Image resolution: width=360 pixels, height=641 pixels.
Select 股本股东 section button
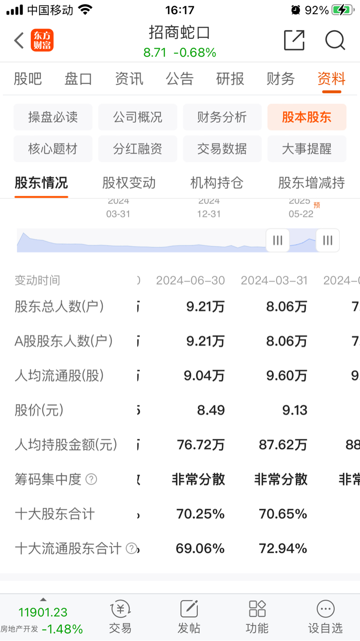coord(307,117)
